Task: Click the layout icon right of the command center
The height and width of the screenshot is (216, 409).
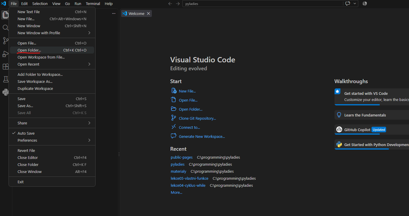Action: [x=365, y=4]
